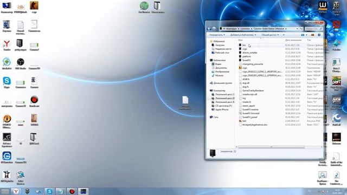Select the directx_installer folder
Screen dimensions: 347x195
pyautogui.click(x=249, y=53)
